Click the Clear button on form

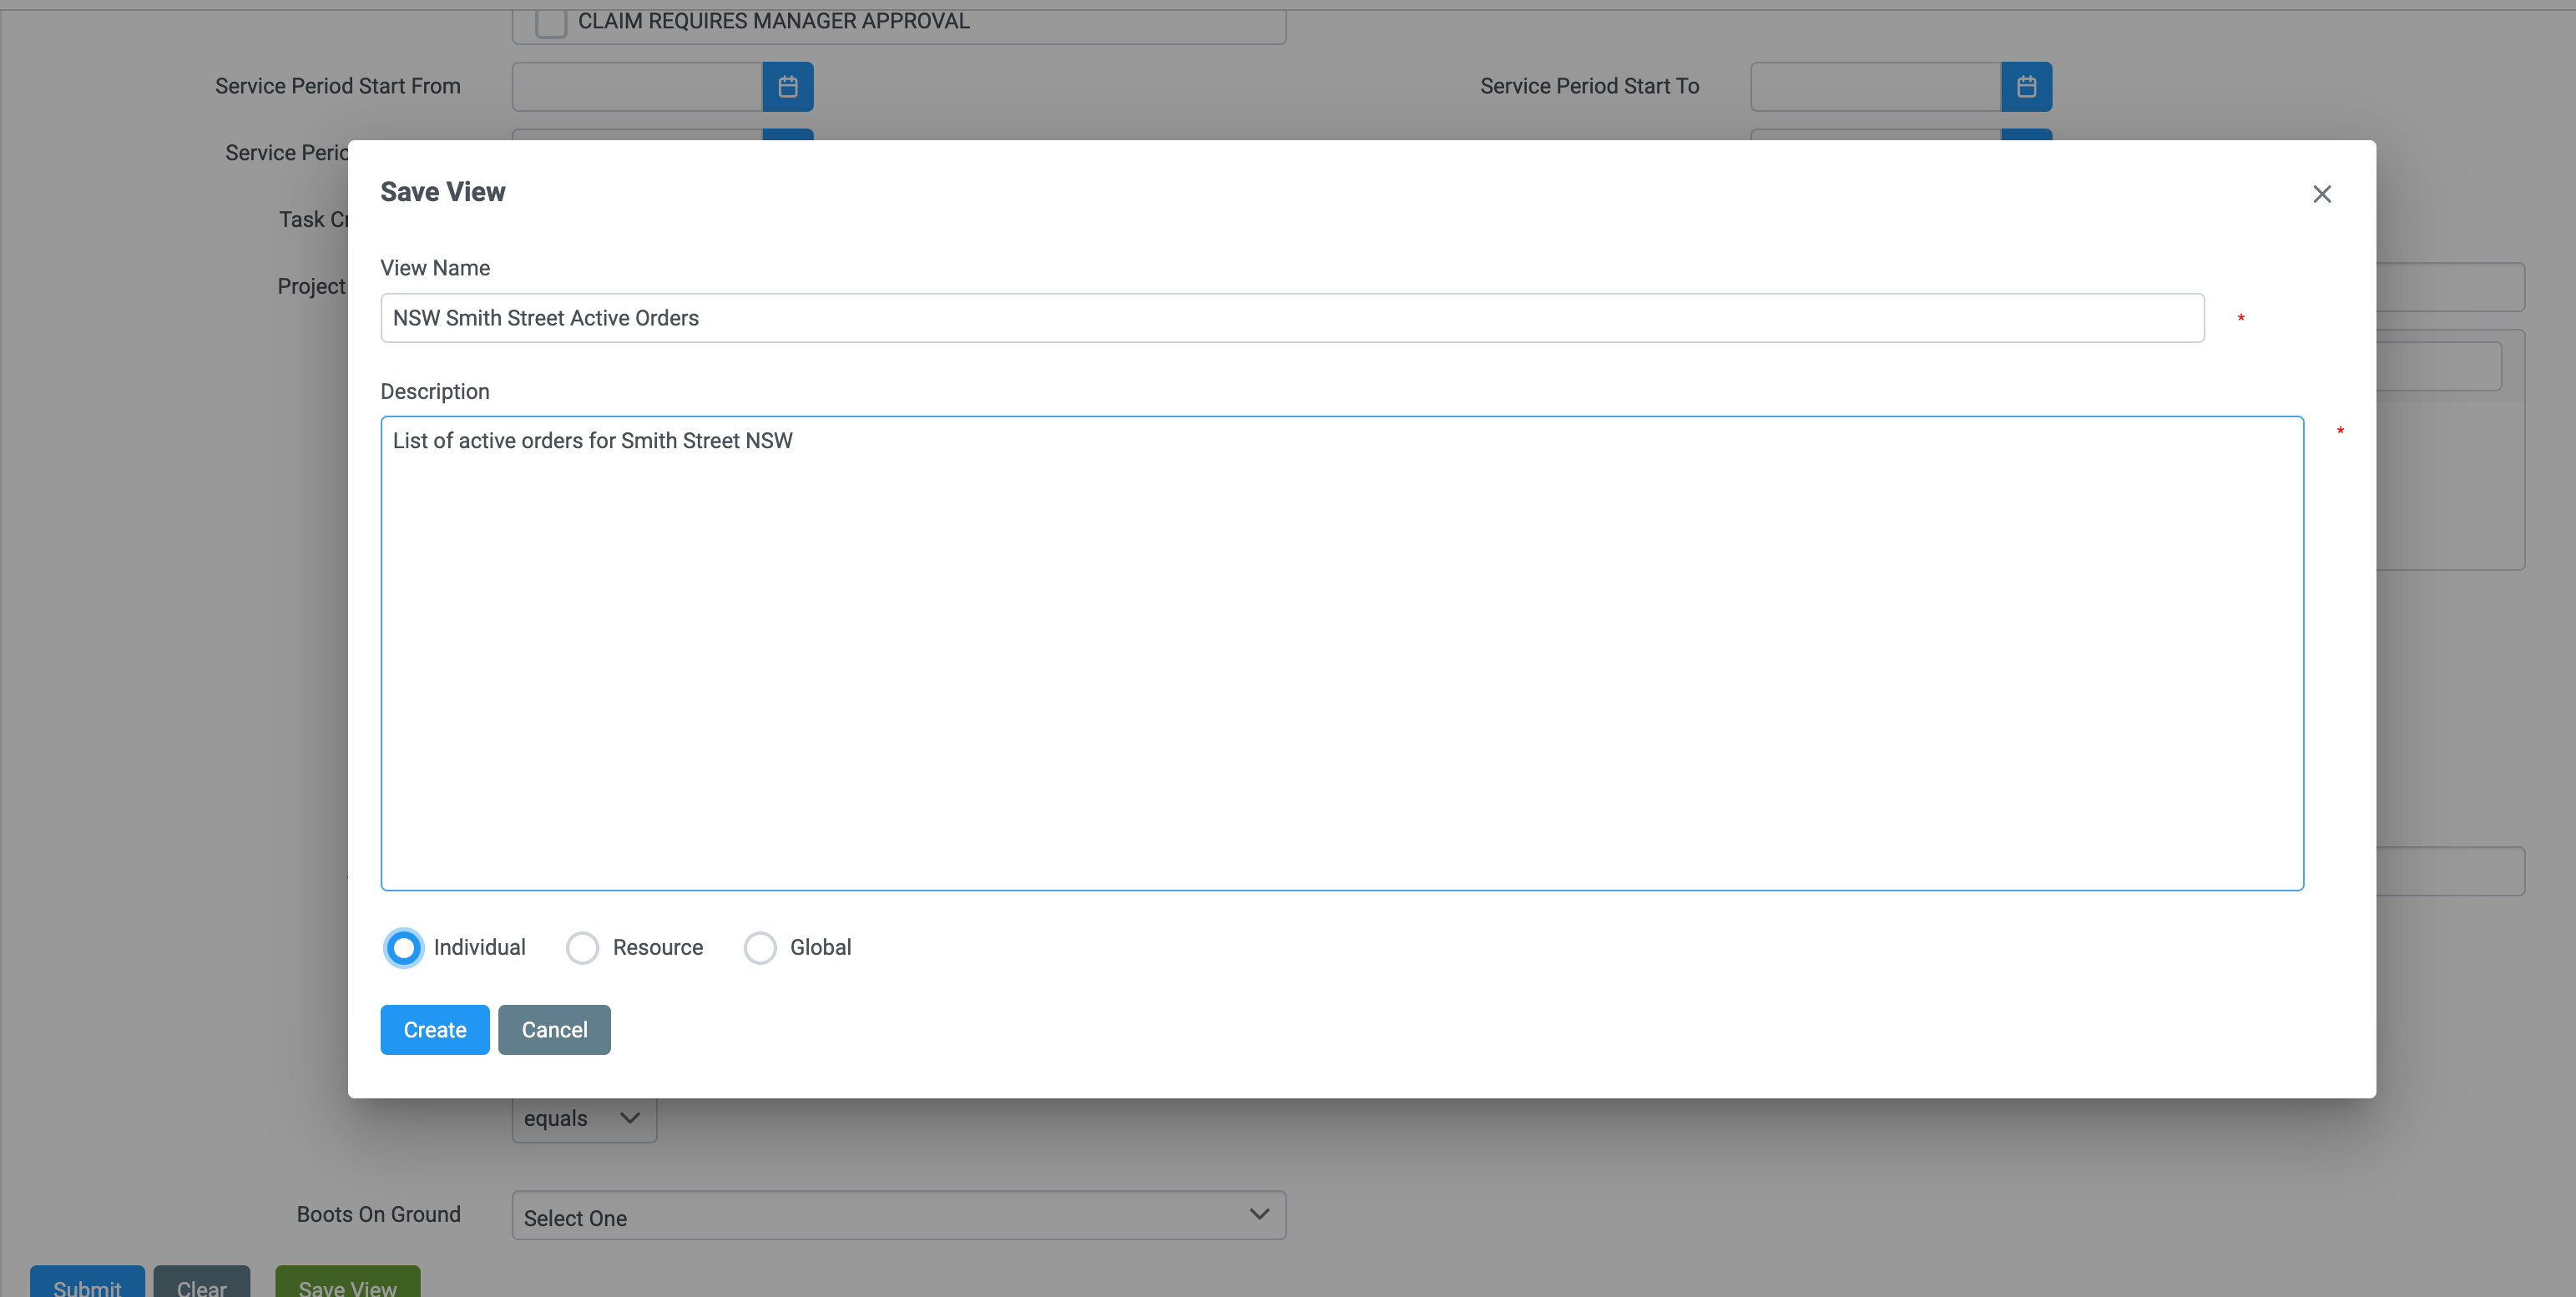(201, 1282)
